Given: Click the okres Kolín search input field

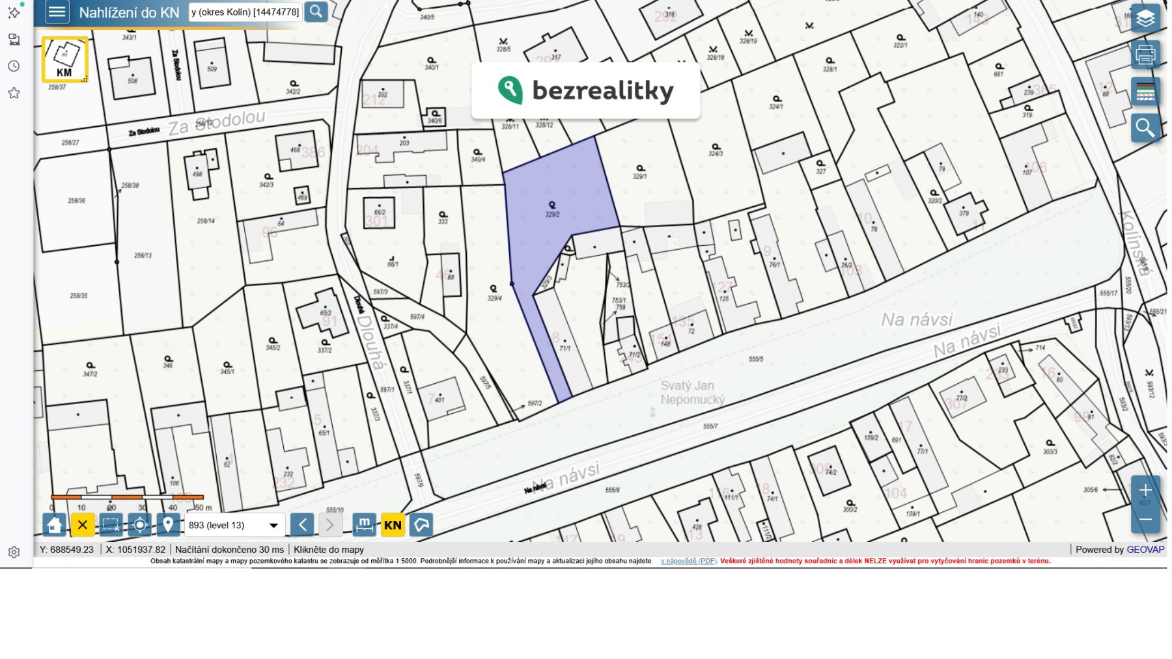Looking at the screenshot, I should point(245,12).
